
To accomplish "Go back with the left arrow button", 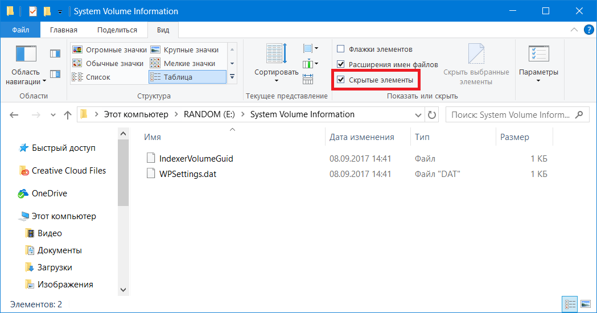I will pyautogui.click(x=15, y=114).
